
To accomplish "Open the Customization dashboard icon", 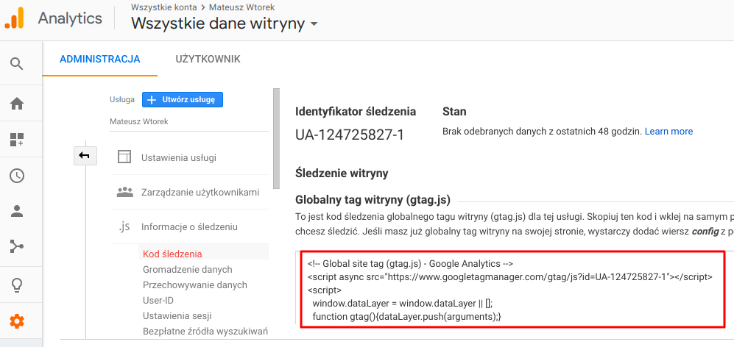I will pos(17,140).
